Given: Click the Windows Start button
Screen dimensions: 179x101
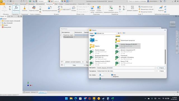Looking at the screenshot, I should (x=66, y=98).
